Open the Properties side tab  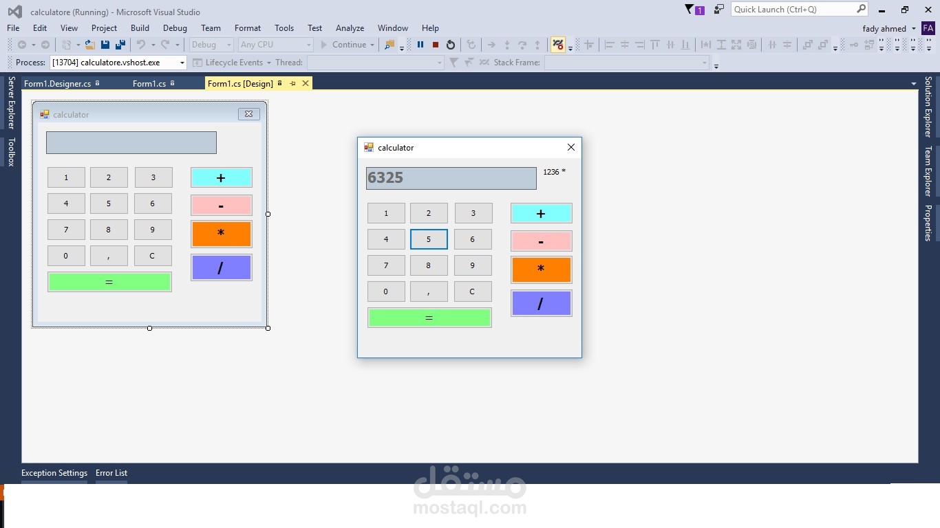928,223
